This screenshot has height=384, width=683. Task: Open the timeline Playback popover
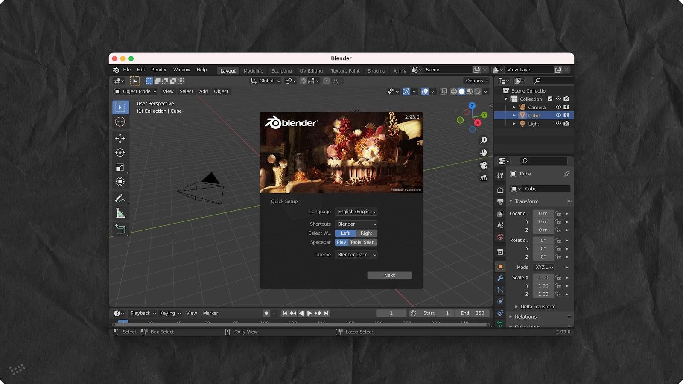(x=143, y=313)
